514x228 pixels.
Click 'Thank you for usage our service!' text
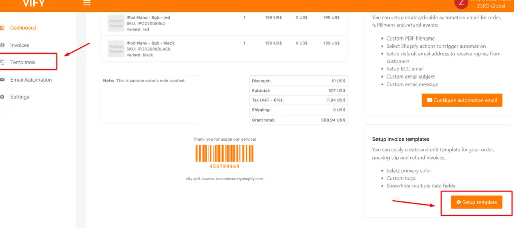pos(225,139)
